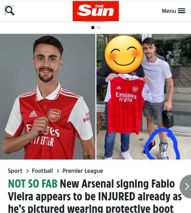Image resolution: width=191 pixels, height=213 pixels.
Task: Open the Menu text label
Action: click(x=169, y=11)
